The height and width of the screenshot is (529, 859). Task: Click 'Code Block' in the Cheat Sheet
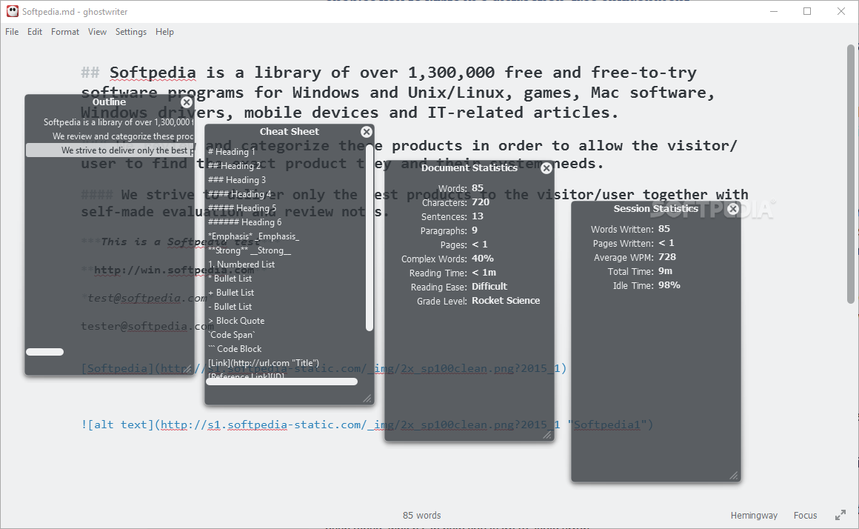[x=235, y=349]
